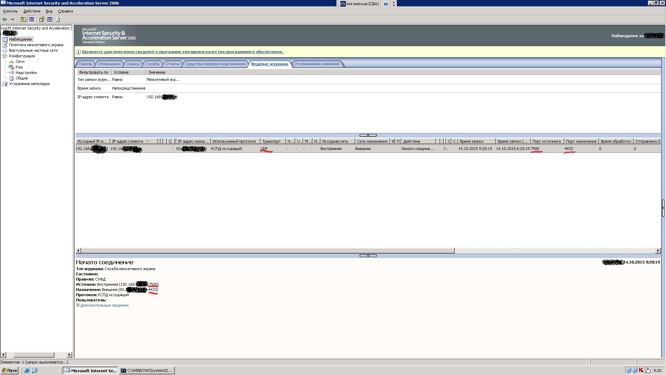666x375 pixels.
Task: Open the help properties toolbar icon
Action: 42,19
